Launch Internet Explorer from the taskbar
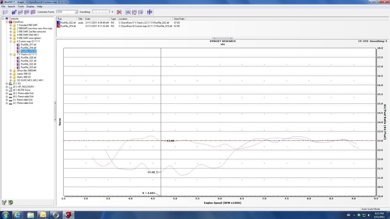Viewport: 390px width, 219px height. pos(18,214)
